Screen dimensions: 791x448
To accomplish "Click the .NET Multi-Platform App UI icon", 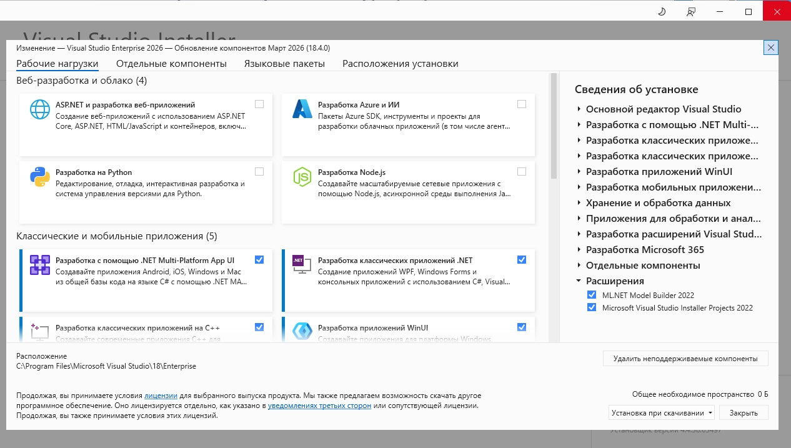I will click(x=40, y=265).
